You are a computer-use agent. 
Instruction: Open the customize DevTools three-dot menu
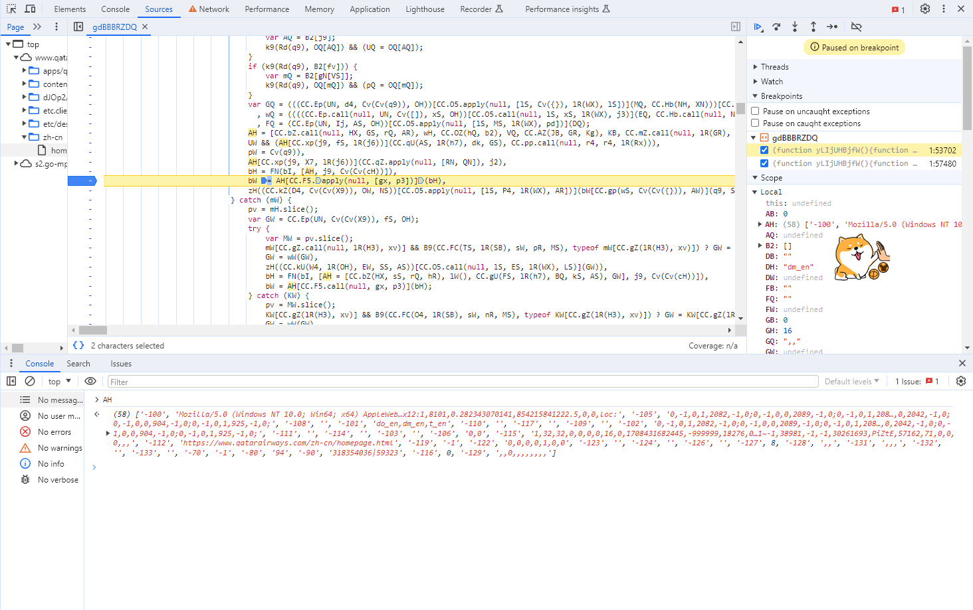[944, 9]
